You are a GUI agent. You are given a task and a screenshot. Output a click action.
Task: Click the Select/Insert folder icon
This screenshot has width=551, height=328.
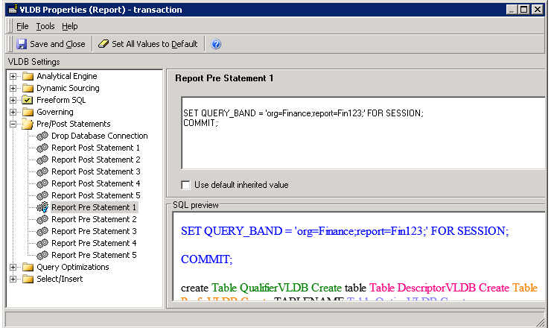pos(28,280)
